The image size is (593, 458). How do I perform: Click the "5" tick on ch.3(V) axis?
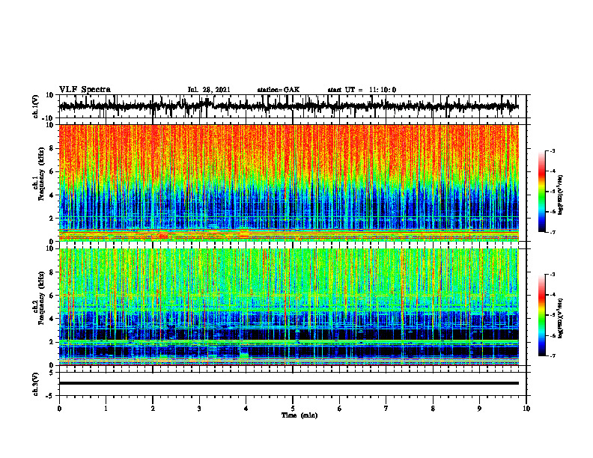pos(52,373)
